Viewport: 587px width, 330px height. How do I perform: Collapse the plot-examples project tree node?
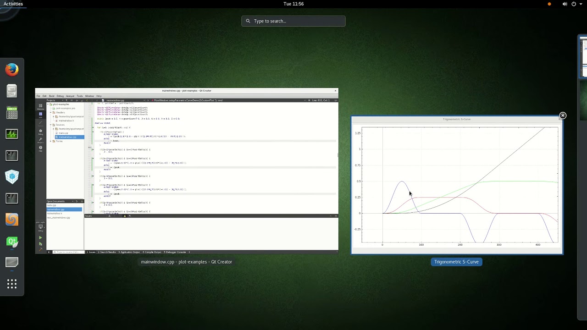[48, 104]
